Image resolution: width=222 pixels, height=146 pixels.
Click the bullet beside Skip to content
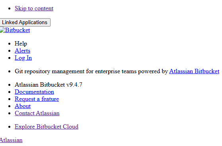coord(10,9)
